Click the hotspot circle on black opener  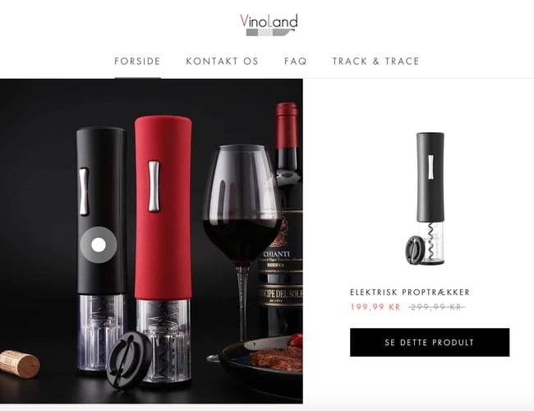click(x=99, y=245)
